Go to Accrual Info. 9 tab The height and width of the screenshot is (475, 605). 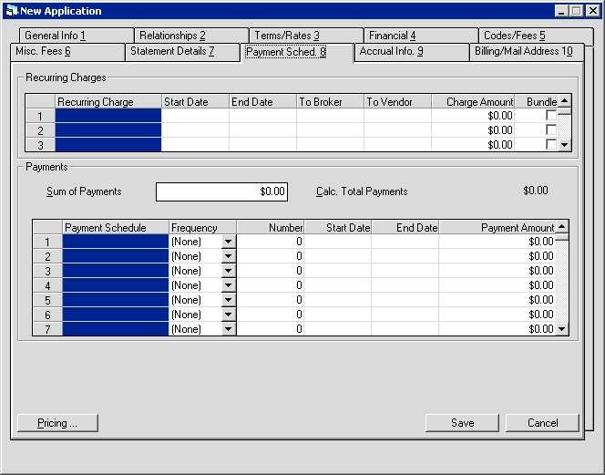tap(411, 52)
